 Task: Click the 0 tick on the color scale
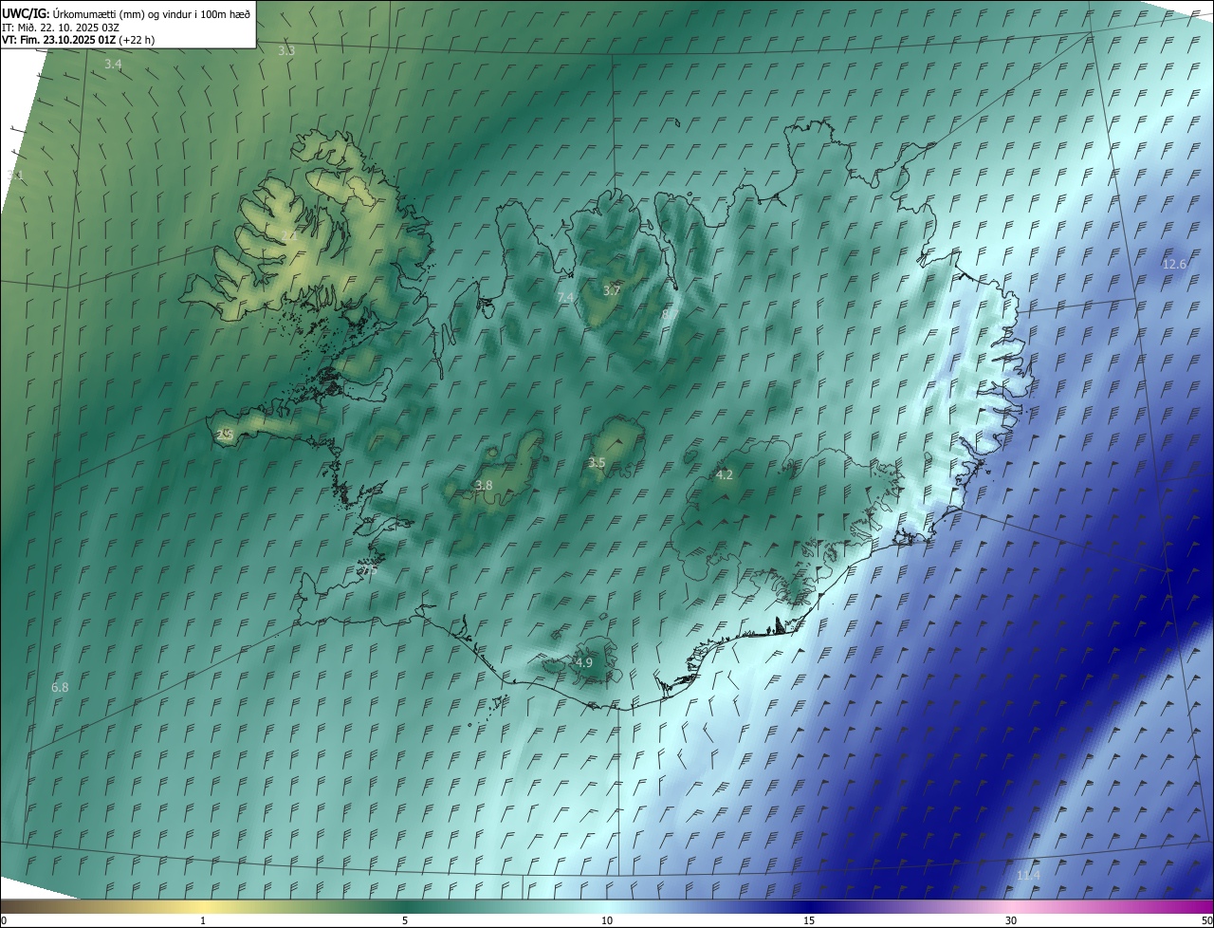(x=4, y=920)
